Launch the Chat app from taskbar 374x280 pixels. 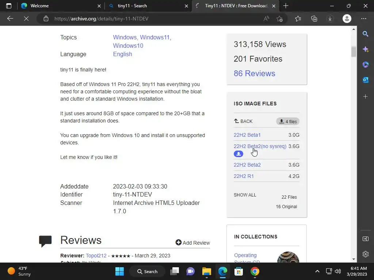click(x=190, y=271)
